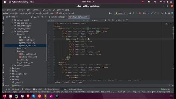
Task: Click the expand all icon in the Project panel
Action: [35, 17]
